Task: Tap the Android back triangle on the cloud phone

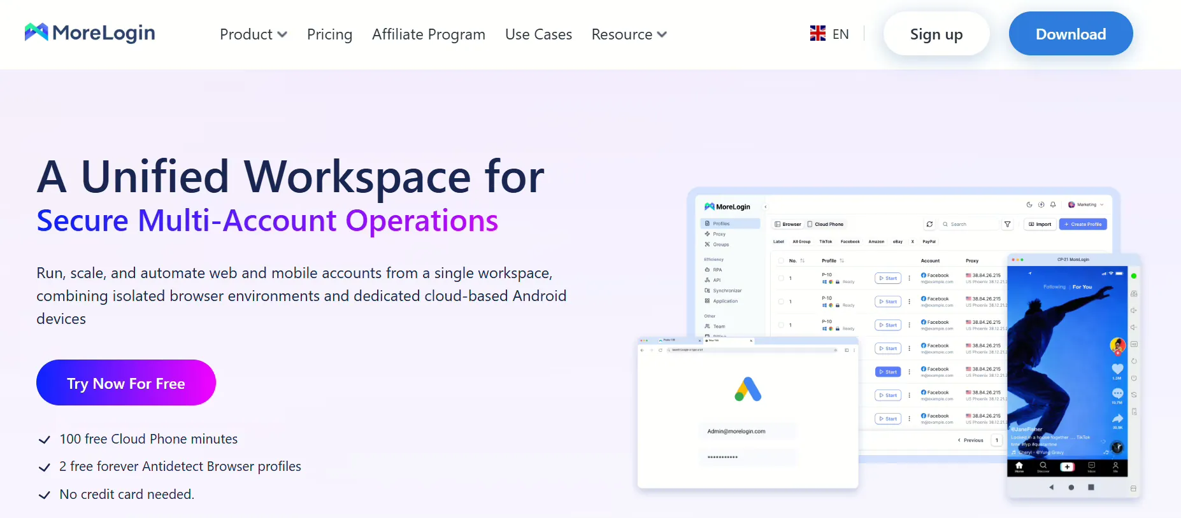Action: (x=1051, y=487)
